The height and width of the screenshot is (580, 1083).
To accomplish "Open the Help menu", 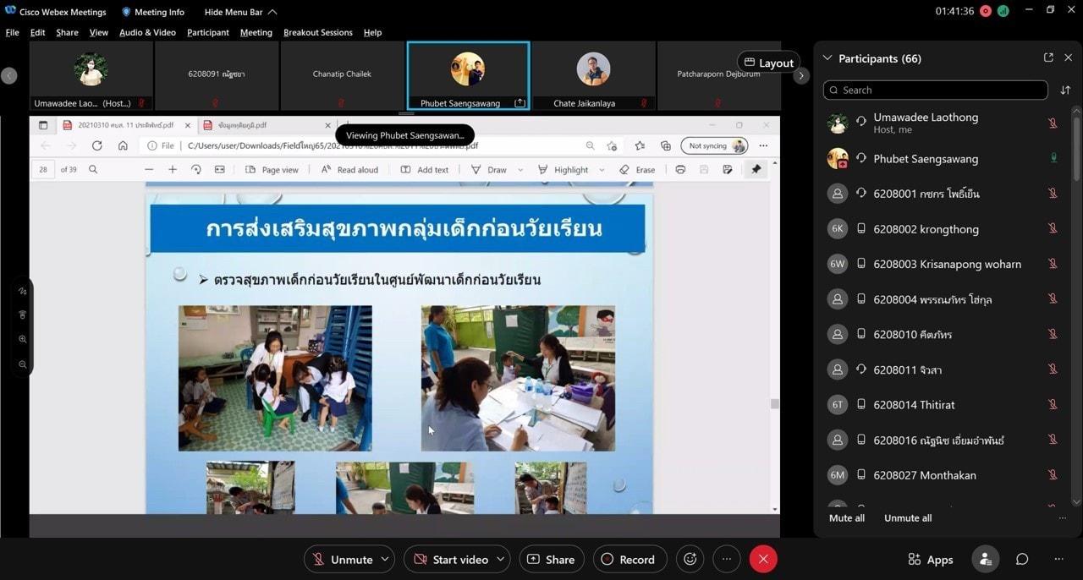I will point(372,32).
